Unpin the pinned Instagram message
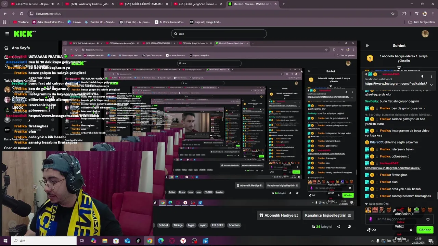The image size is (438, 246). click(x=422, y=77)
